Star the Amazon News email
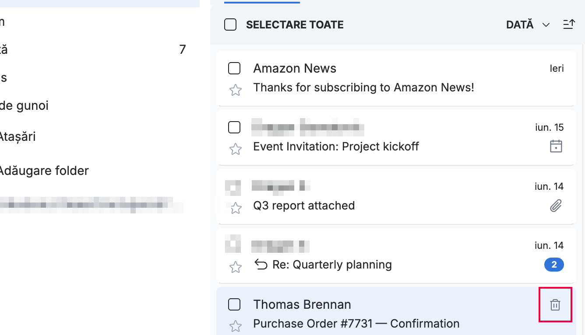Screen dimensions: 585x335 click(236, 90)
